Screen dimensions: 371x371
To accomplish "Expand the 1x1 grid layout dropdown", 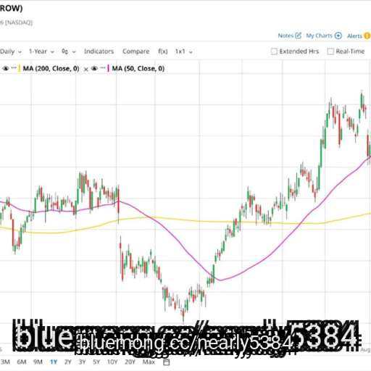I will pyautogui.click(x=184, y=51).
